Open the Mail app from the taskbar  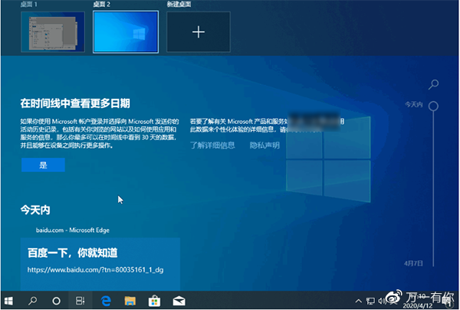(178, 301)
